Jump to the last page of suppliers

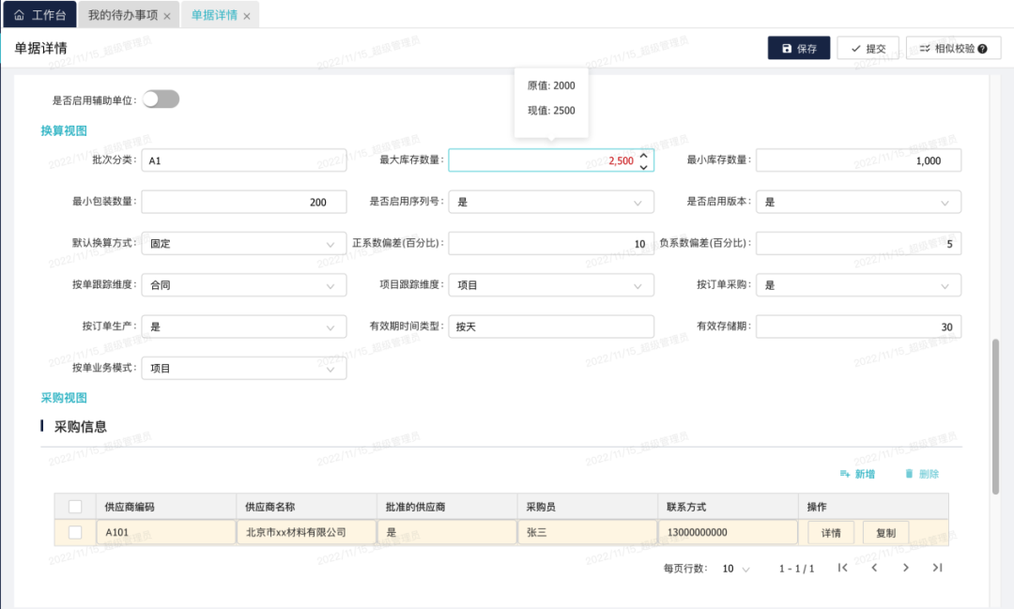(x=937, y=568)
